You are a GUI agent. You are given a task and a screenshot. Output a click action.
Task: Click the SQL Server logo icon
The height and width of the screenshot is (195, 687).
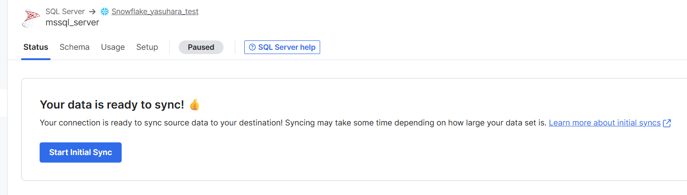31,17
